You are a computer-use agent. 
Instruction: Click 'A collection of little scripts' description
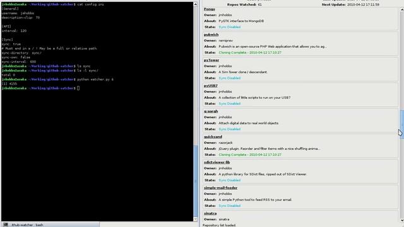coord(254,98)
